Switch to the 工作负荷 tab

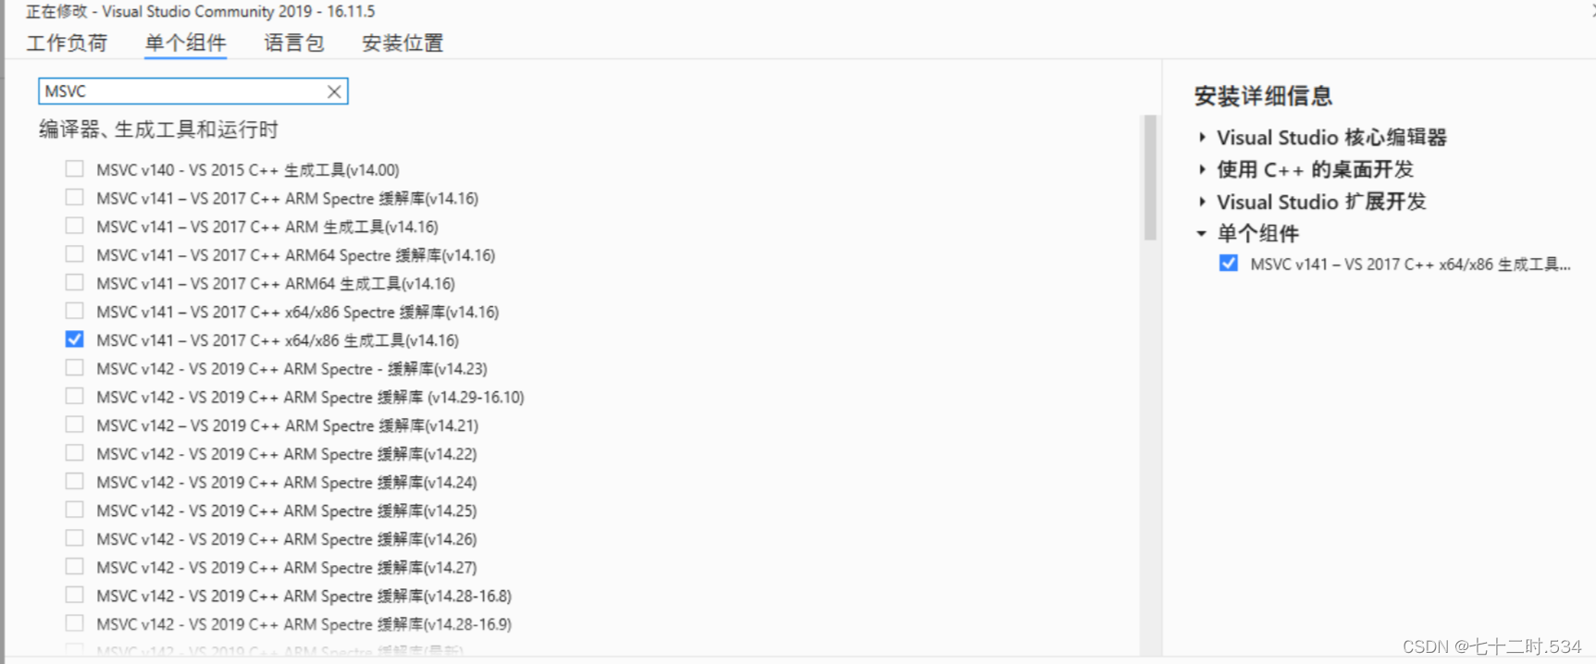(67, 43)
